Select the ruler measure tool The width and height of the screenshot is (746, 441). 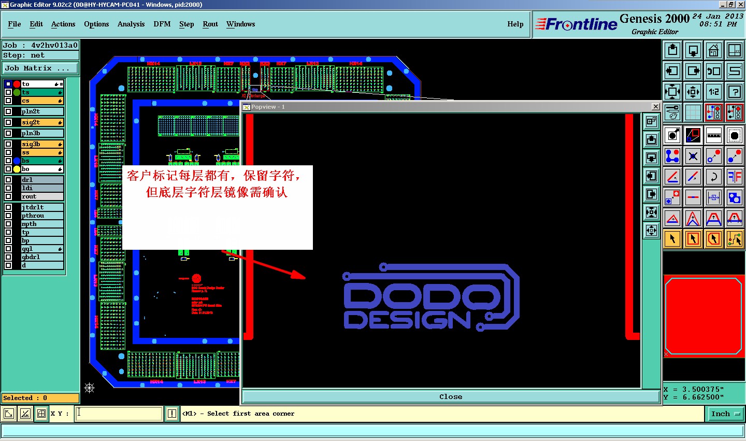pos(714,135)
